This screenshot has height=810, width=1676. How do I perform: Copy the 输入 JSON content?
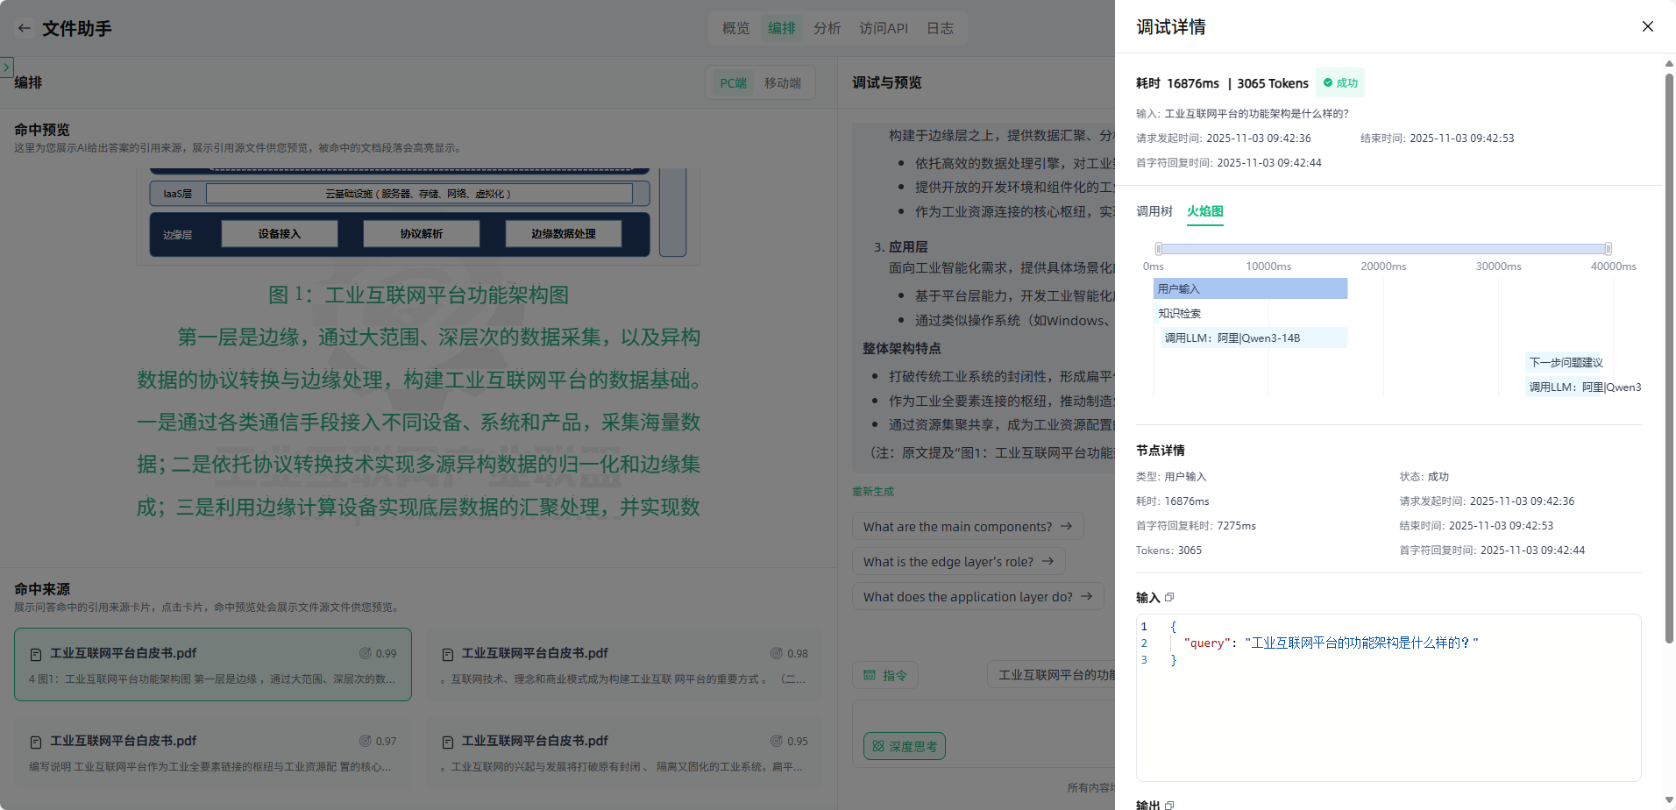[x=1169, y=597]
